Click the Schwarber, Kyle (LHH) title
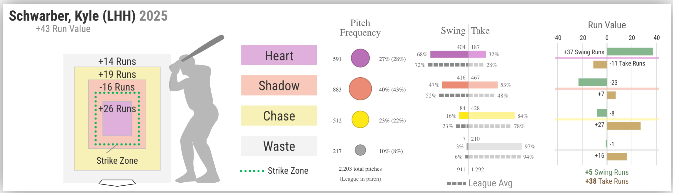The image size is (673, 193). point(72,16)
